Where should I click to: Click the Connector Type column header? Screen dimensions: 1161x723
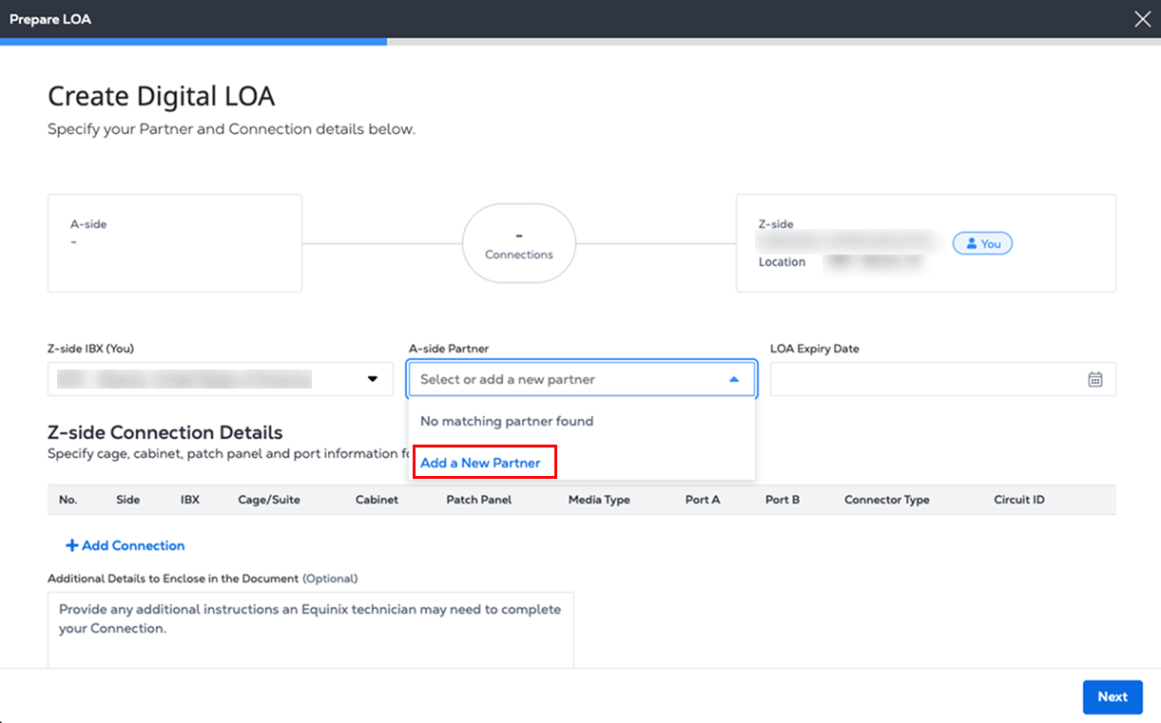[x=886, y=500]
